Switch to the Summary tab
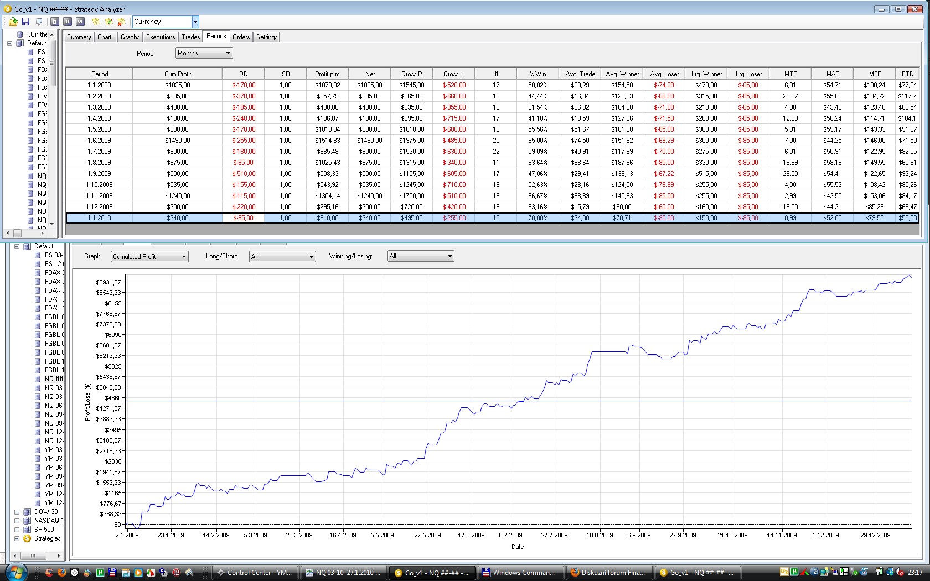 (79, 37)
